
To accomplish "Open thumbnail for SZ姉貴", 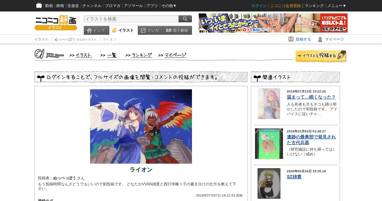I will 269,183.
